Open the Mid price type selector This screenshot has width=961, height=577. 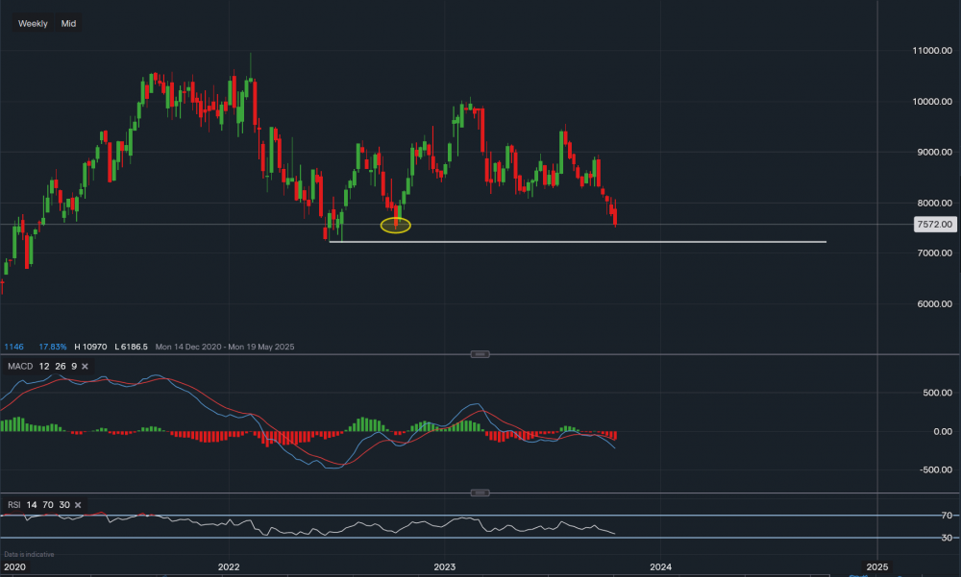pos(68,23)
